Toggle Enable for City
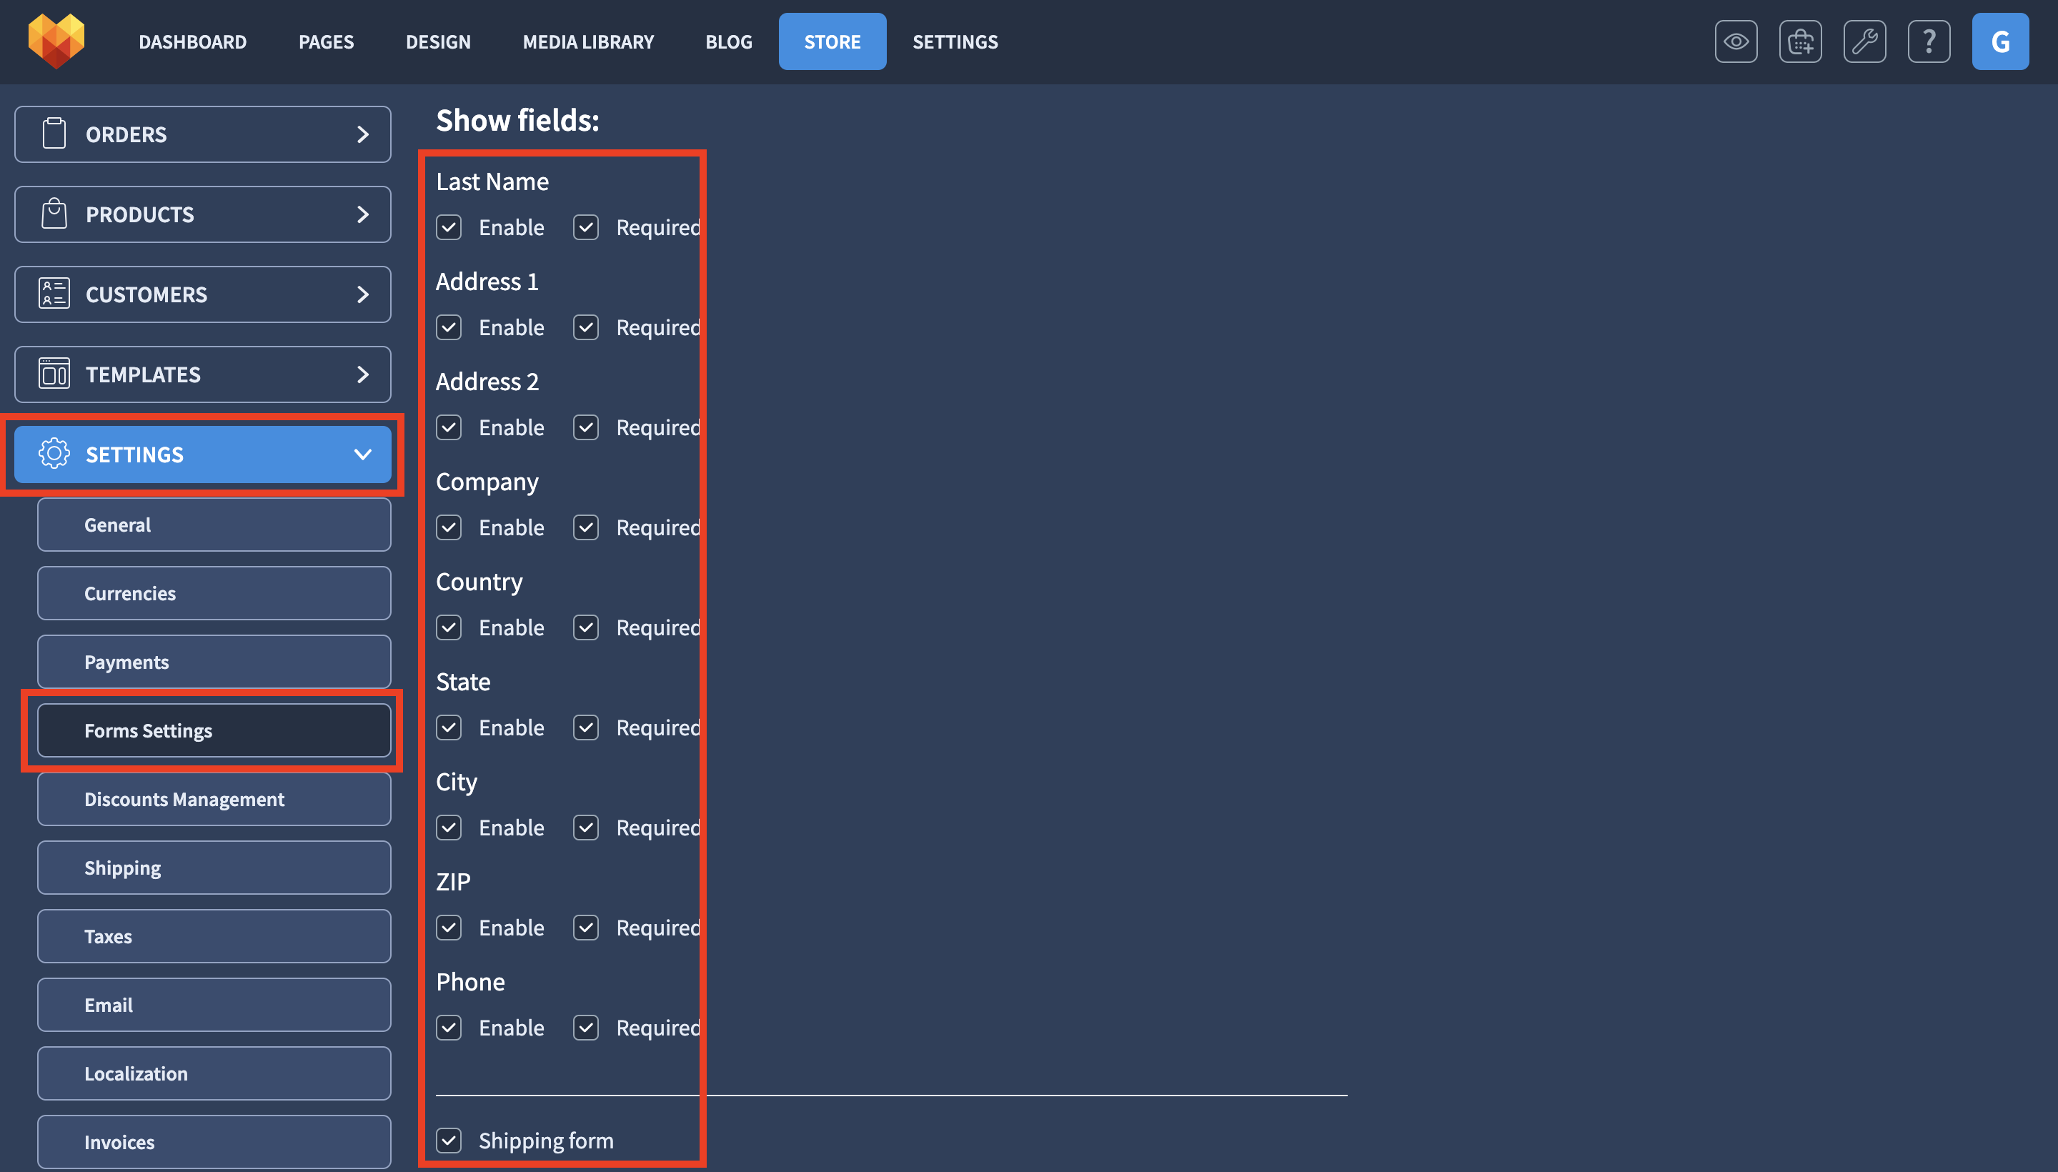 coord(449,828)
